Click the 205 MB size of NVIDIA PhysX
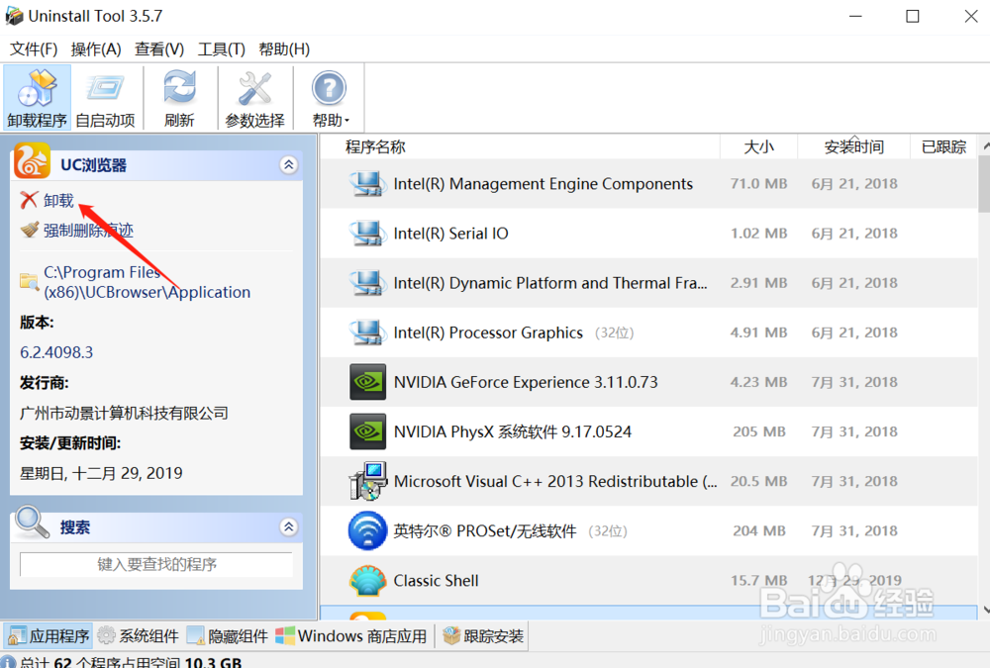Image resolution: width=990 pixels, height=668 pixels. [x=759, y=431]
